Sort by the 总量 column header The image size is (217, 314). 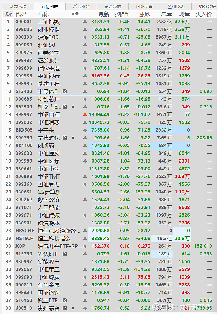click(167, 14)
